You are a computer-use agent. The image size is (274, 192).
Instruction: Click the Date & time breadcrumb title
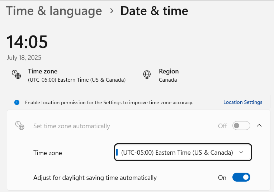(154, 11)
